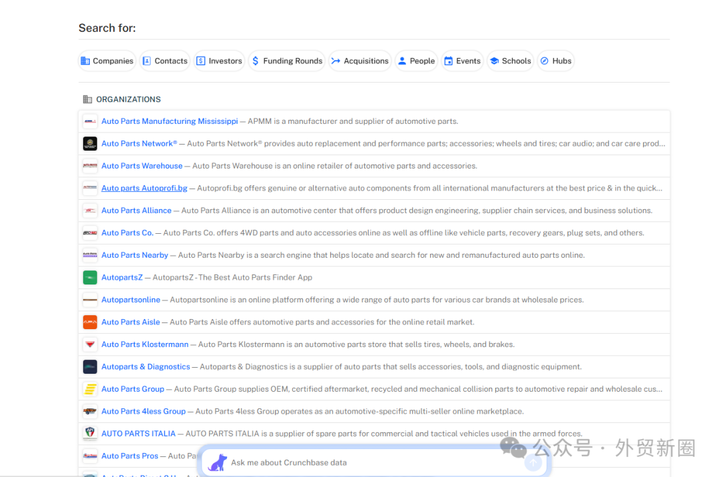Image resolution: width=719 pixels, height=477 pixels.
Task: Click the Crunchbase AI assistant mascot icon
Action: click(x=218, y=462)
